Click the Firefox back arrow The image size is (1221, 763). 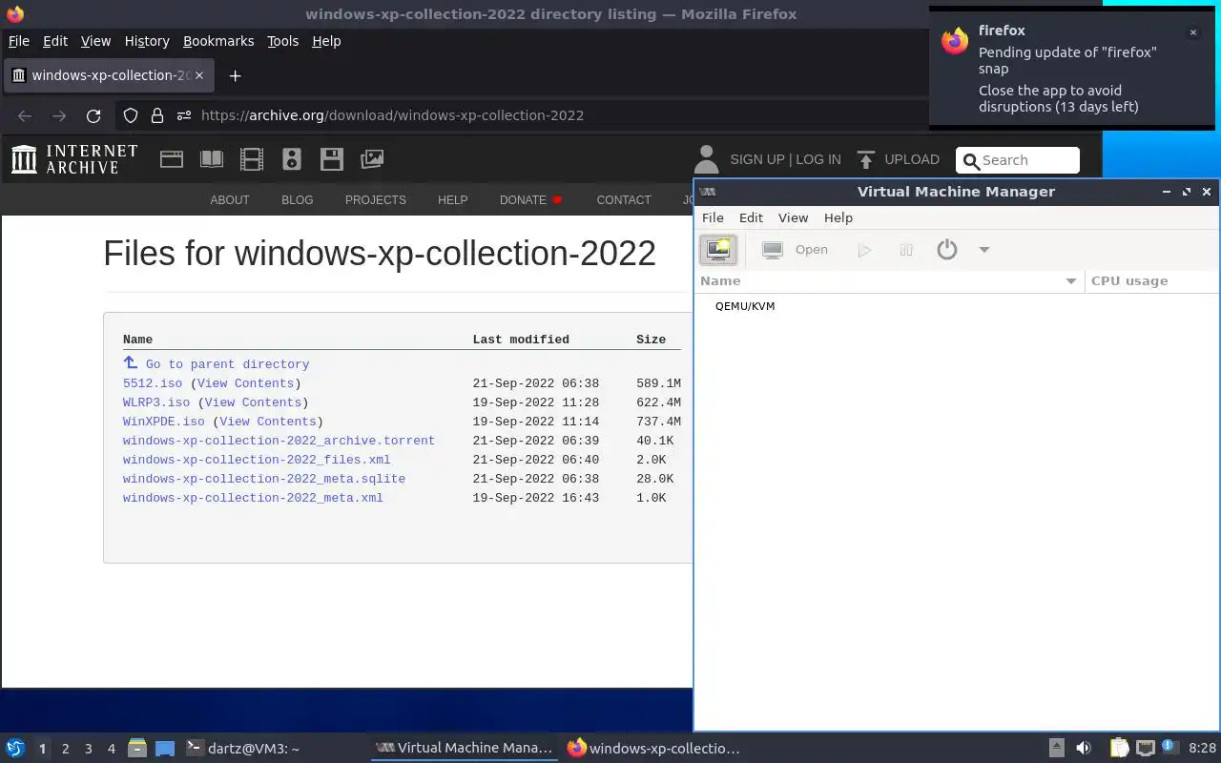25,115
